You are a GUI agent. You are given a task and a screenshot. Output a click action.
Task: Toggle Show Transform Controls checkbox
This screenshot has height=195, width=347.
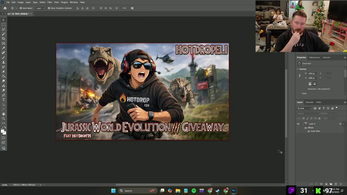tap(49, 8)
